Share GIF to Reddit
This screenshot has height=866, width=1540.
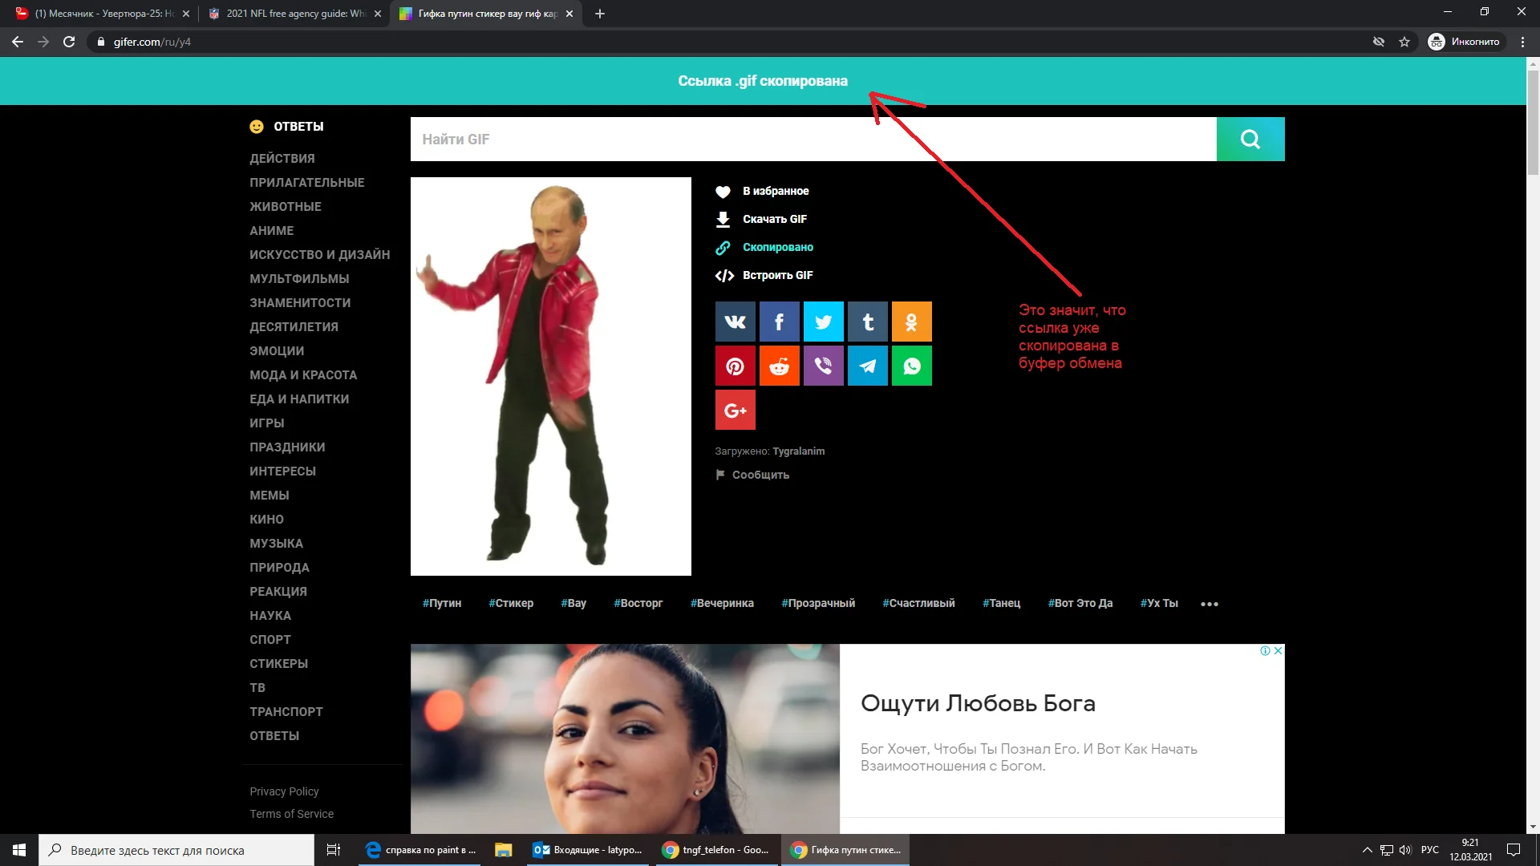click(779, 366)
